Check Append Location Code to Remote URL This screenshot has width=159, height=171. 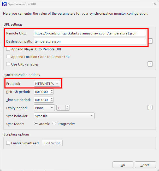click(8, 57)
